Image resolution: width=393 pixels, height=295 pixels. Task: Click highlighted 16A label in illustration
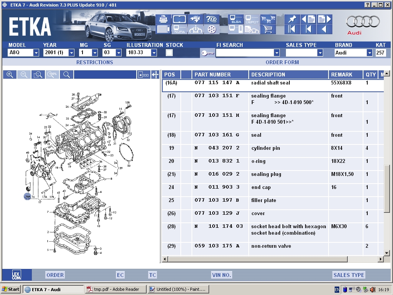[27, 196]
